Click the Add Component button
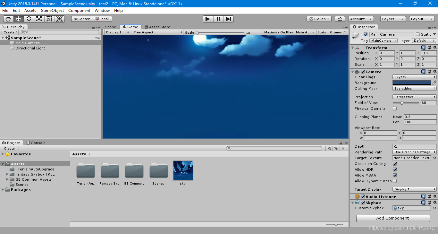This screenshot has width=438, height=234. click(393, 218)
